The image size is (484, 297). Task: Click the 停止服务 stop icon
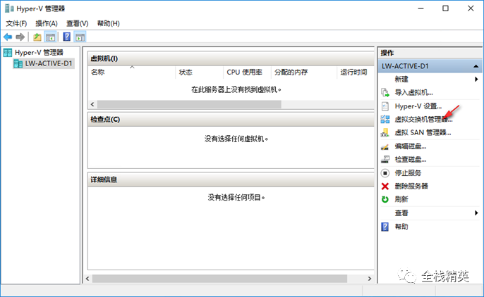pyautogui.click(x=385, y=173)
